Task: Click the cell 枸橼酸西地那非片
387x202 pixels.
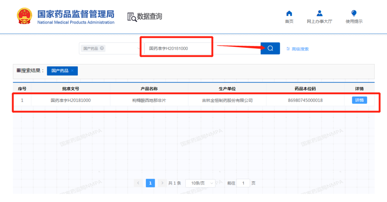Action: pyautogui.click(x=149, y=100)
